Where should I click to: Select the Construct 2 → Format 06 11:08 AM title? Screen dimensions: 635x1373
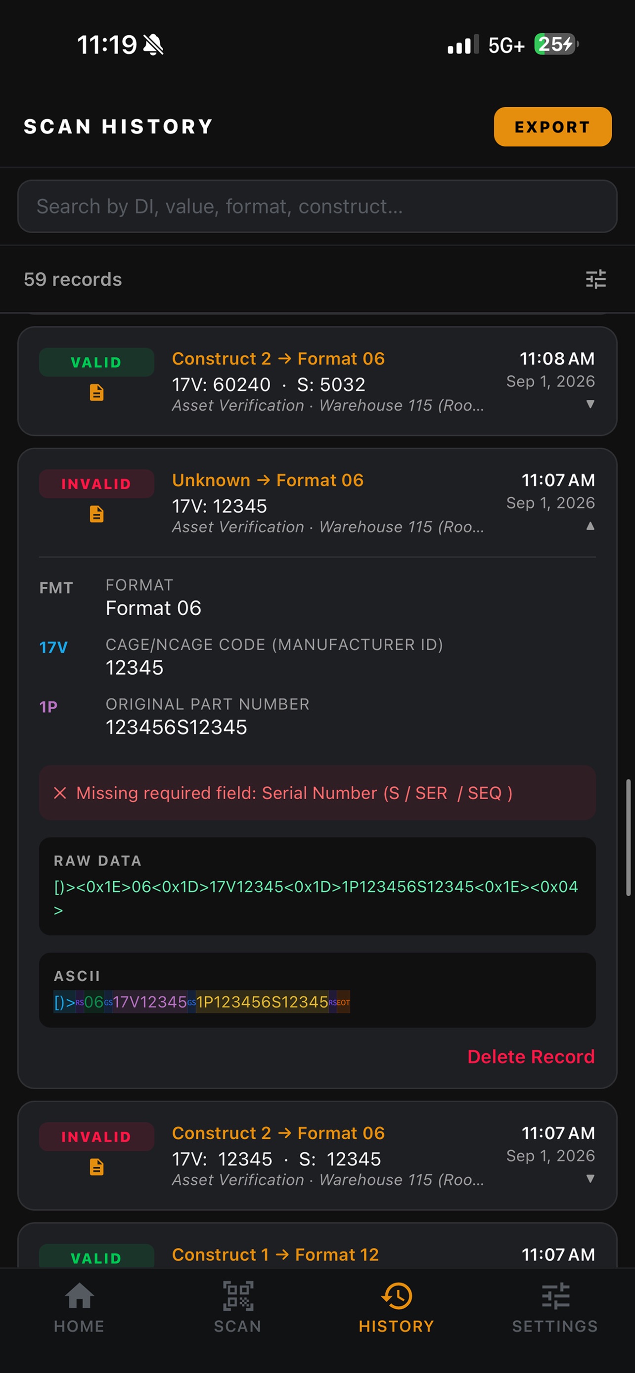[x=278, y=359]
